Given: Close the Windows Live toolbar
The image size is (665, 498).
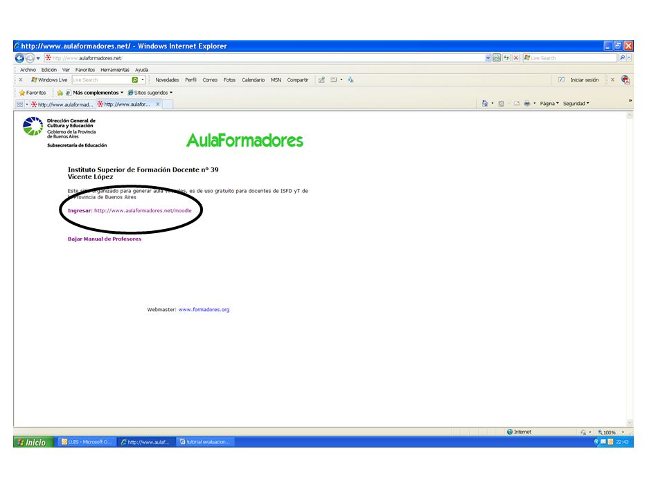Looking at the screenshot, I should click(21, 80).
